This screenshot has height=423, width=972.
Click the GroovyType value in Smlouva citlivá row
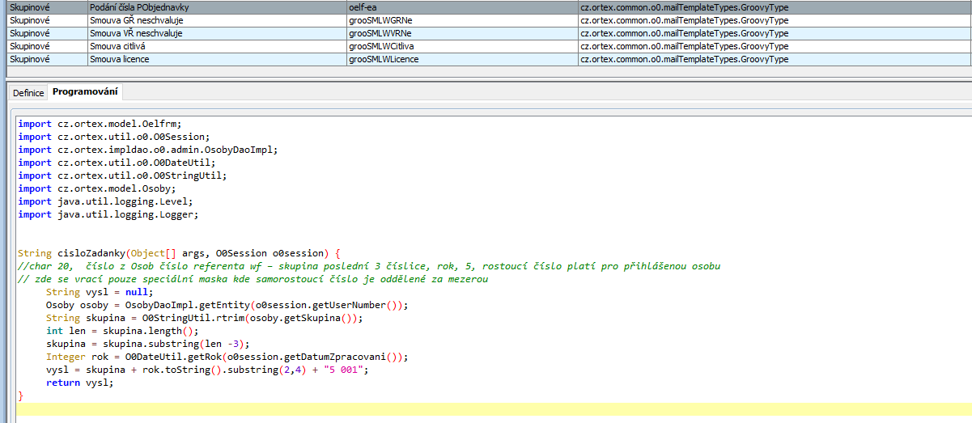[x=684, y=46]
